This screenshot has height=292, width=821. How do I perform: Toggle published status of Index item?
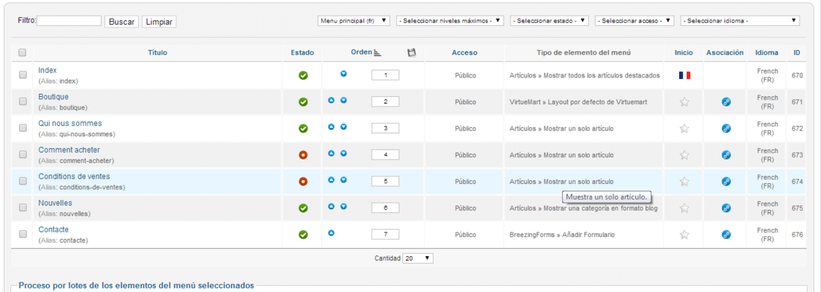click(302, 75)
